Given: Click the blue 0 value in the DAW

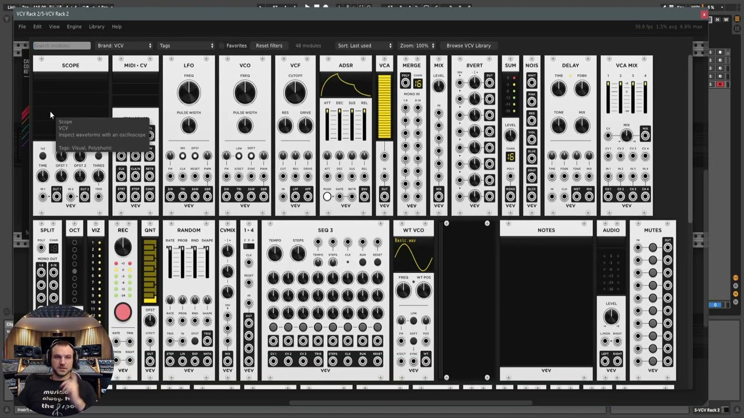Looking at the screenshot, I should 716,305.
